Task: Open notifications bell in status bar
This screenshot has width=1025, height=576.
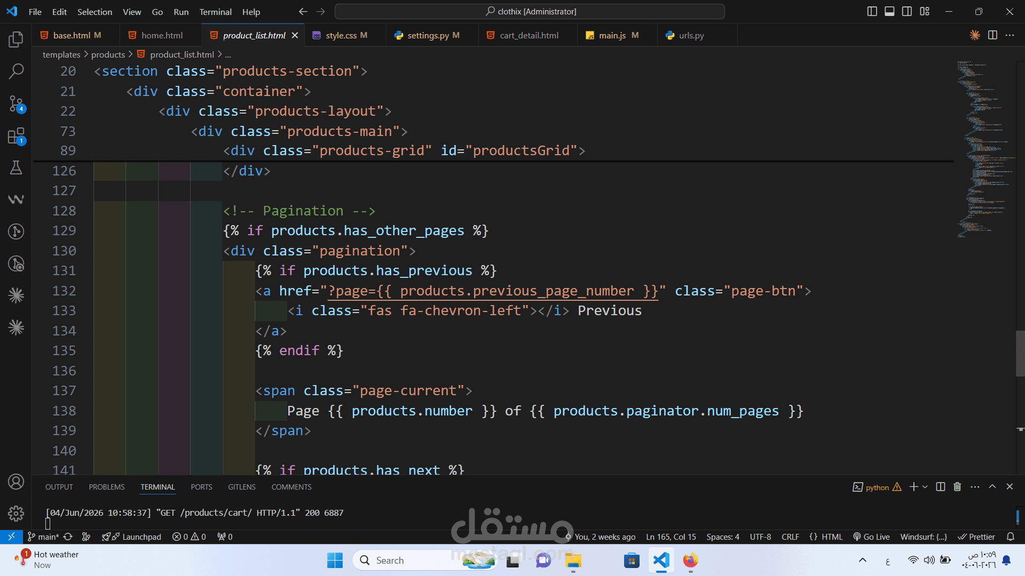Action: (x=1010, y=537)
